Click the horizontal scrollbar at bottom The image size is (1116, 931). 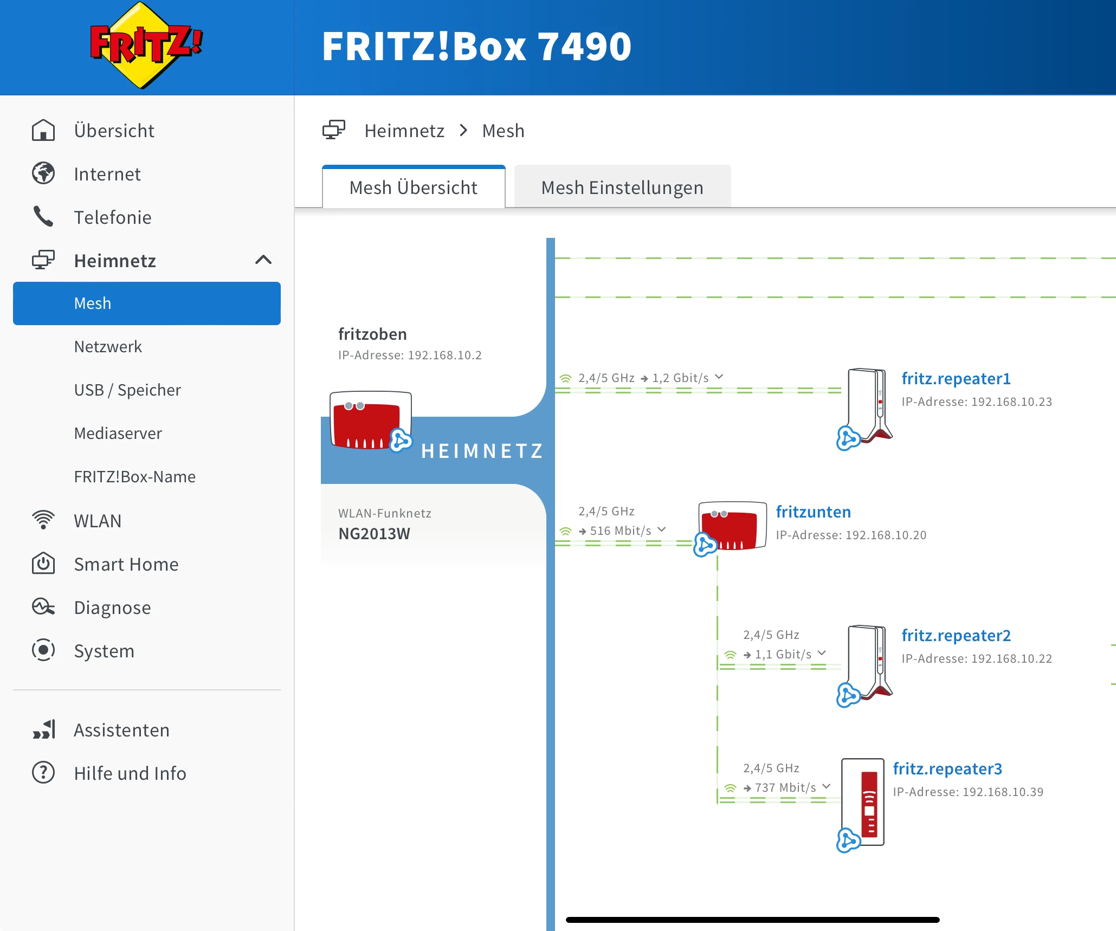[752, 920]
